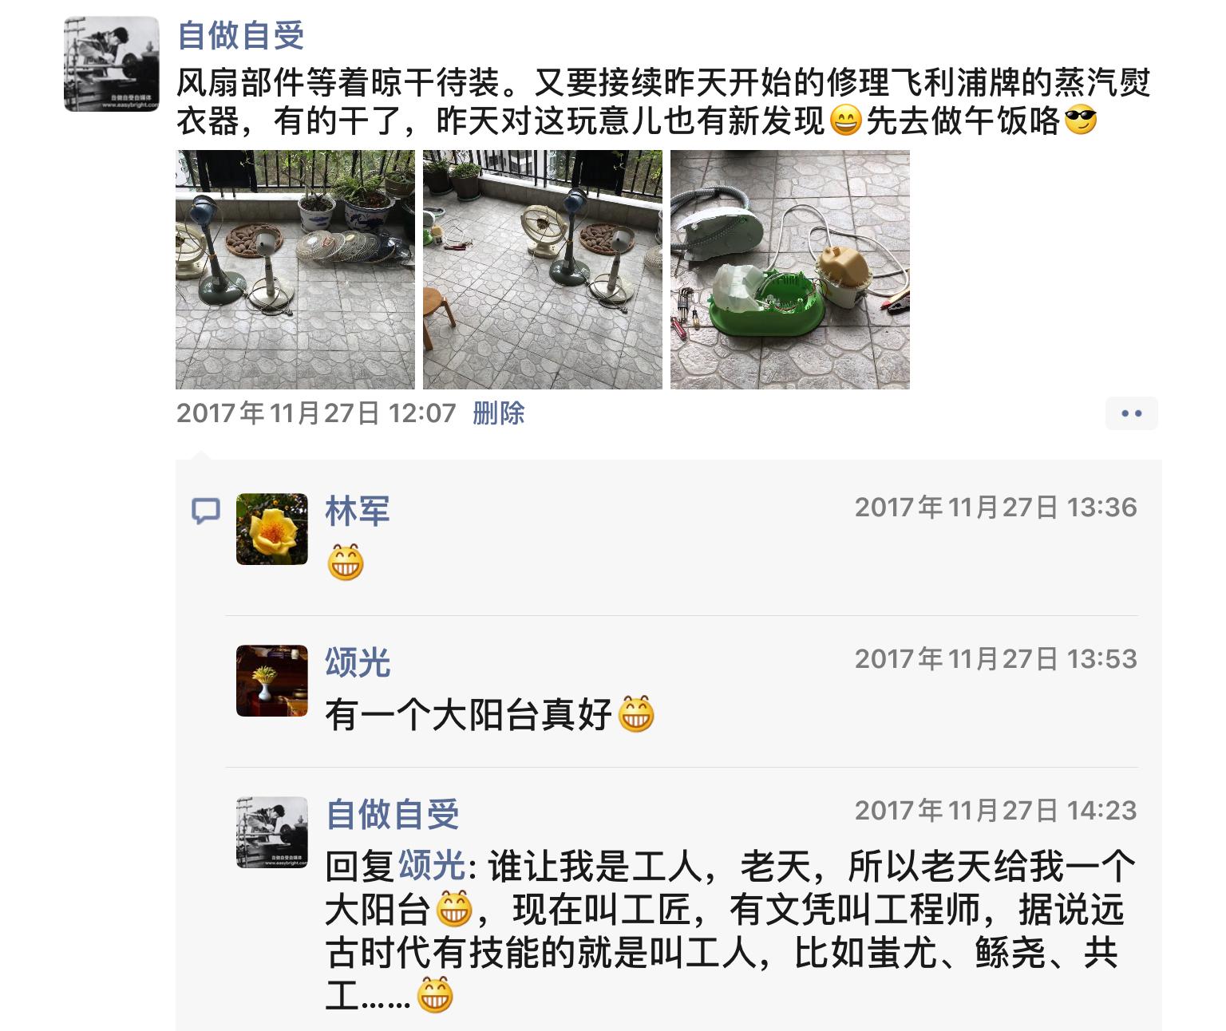Screen dimensions: 1226x1031
Task: Click the post timestamp 2017年11月27日 12:07
Action: coord(316,413)
